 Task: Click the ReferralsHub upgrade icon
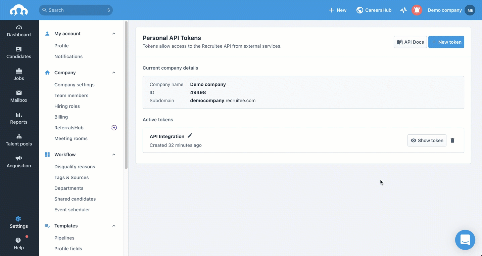pos(114,128)
